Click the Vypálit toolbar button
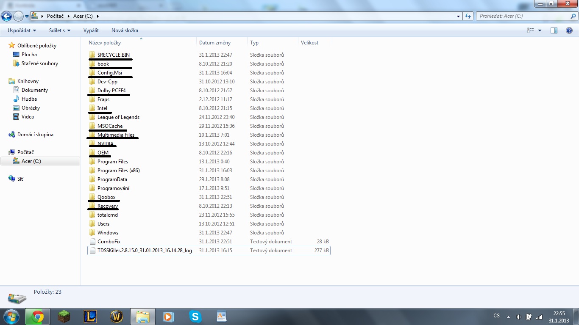Screen dimensions: 579x325 [91, 30]
